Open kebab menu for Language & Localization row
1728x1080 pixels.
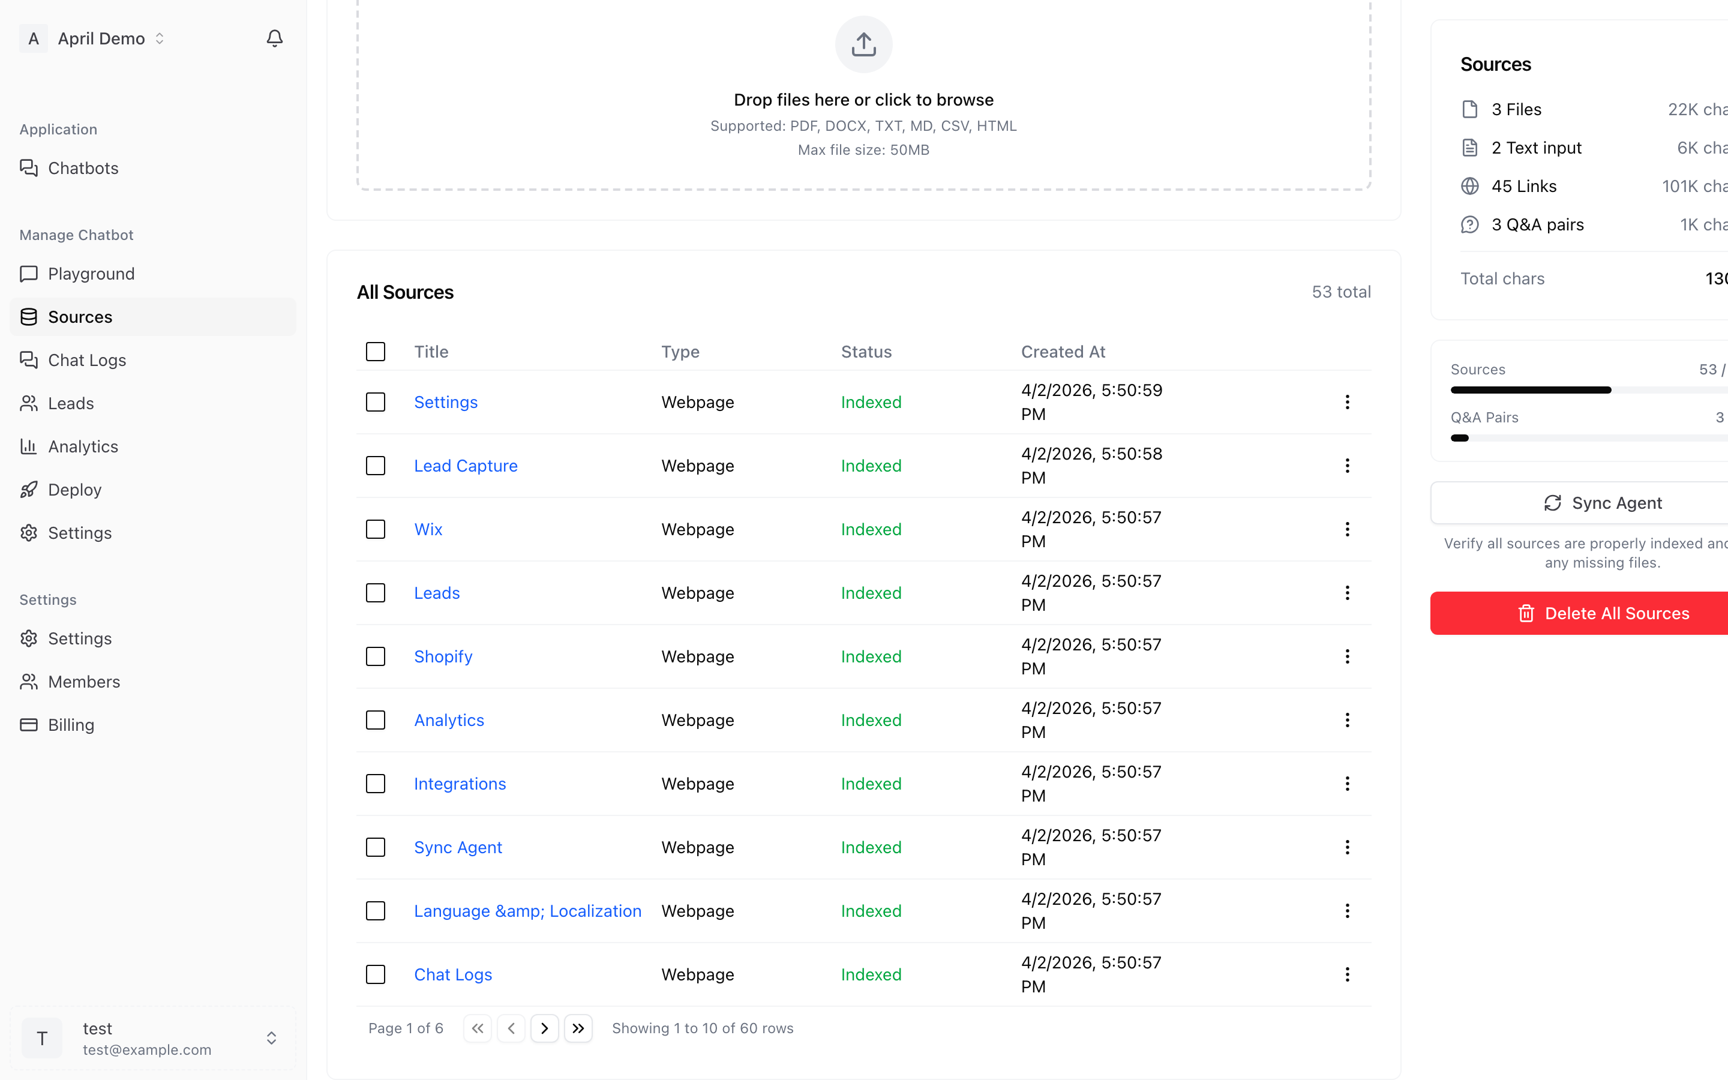(x=1346, y=911)
